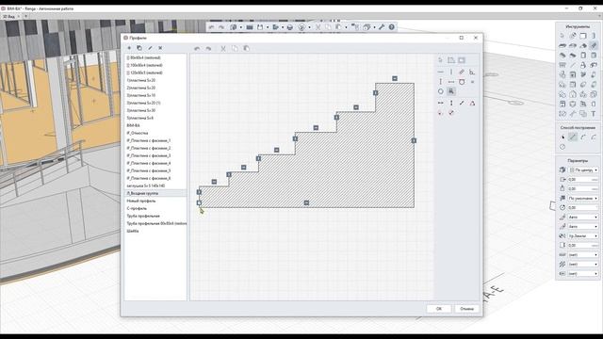Choose first arc construction method

click(x=583, y=137)
